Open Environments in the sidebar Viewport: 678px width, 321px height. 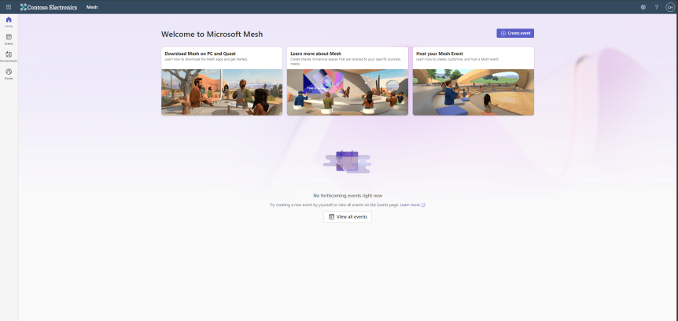pyautogui.click(x=9, y=57)
